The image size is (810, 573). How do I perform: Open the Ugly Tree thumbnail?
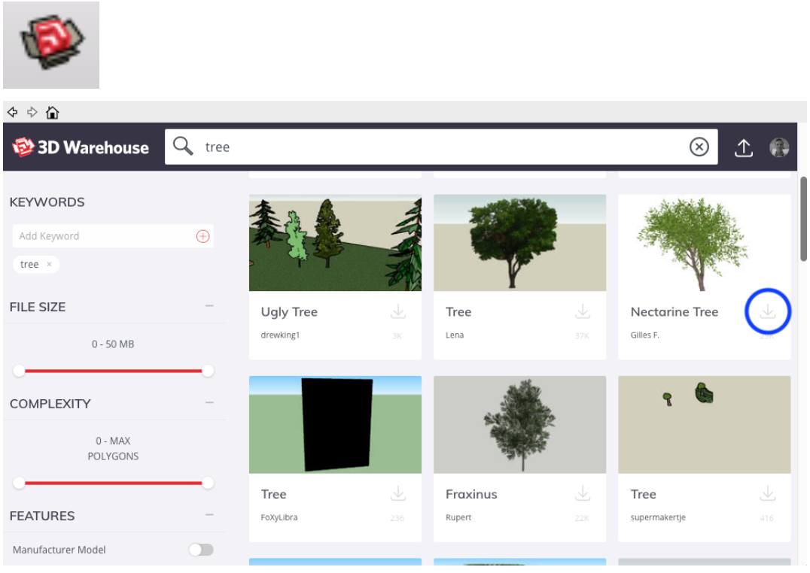[x=335, y=243]
